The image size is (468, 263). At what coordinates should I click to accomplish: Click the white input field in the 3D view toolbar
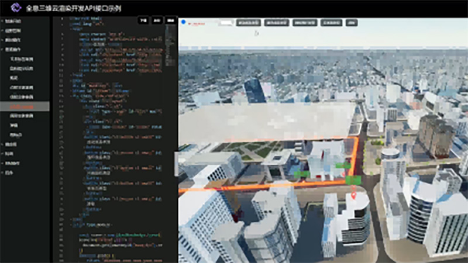pos(226,23)
